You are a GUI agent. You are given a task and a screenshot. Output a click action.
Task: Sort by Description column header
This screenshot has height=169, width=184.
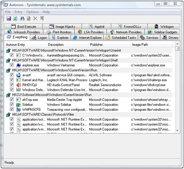(x=67, y=44)
